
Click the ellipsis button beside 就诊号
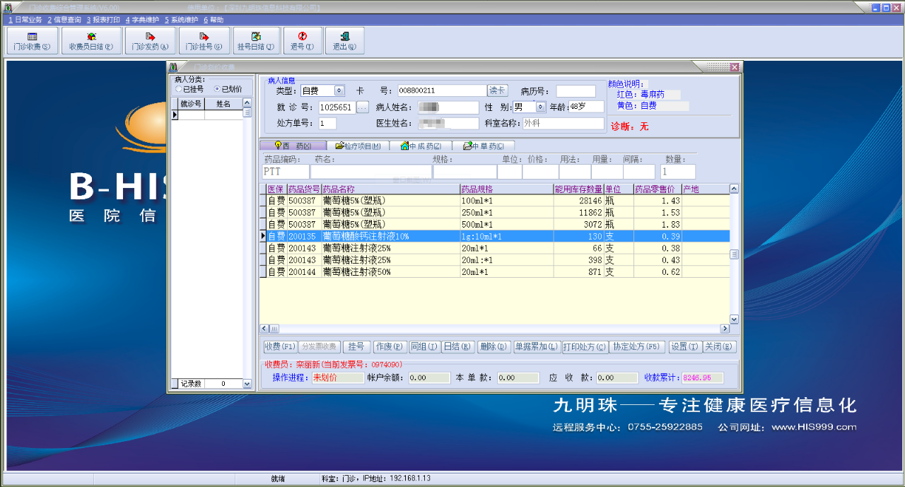click(x=362, y=107)
